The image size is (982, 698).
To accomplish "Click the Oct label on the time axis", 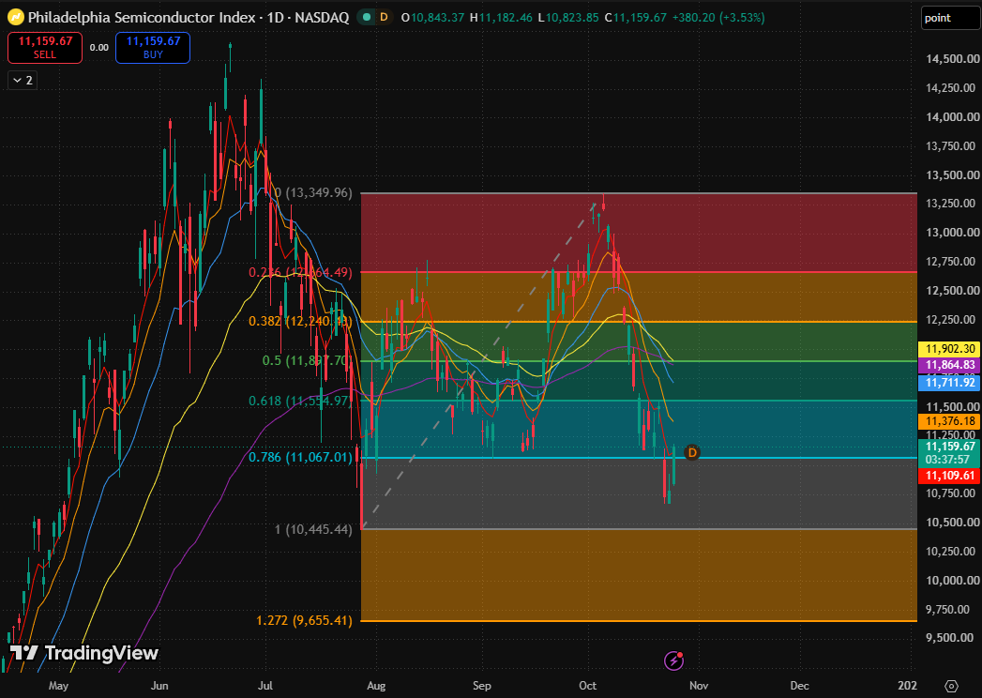I will point(587,686).
